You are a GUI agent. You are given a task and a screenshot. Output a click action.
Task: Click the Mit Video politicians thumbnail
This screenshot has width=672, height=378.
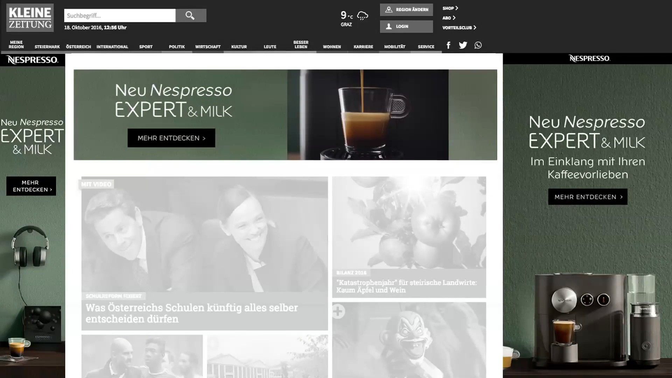[x=205, y=234]
